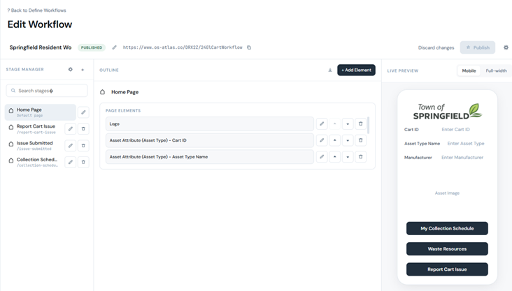Download the outline
The height and width of the screenshot is (291, 512).
click(330, 70)
